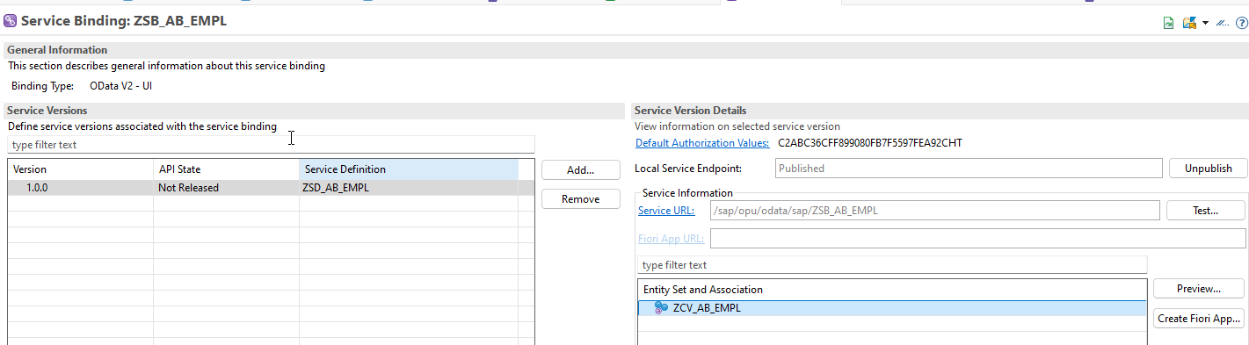Remove the selected service version
The width and height of the screenshot is (1249, 345).
coord(581,199)
